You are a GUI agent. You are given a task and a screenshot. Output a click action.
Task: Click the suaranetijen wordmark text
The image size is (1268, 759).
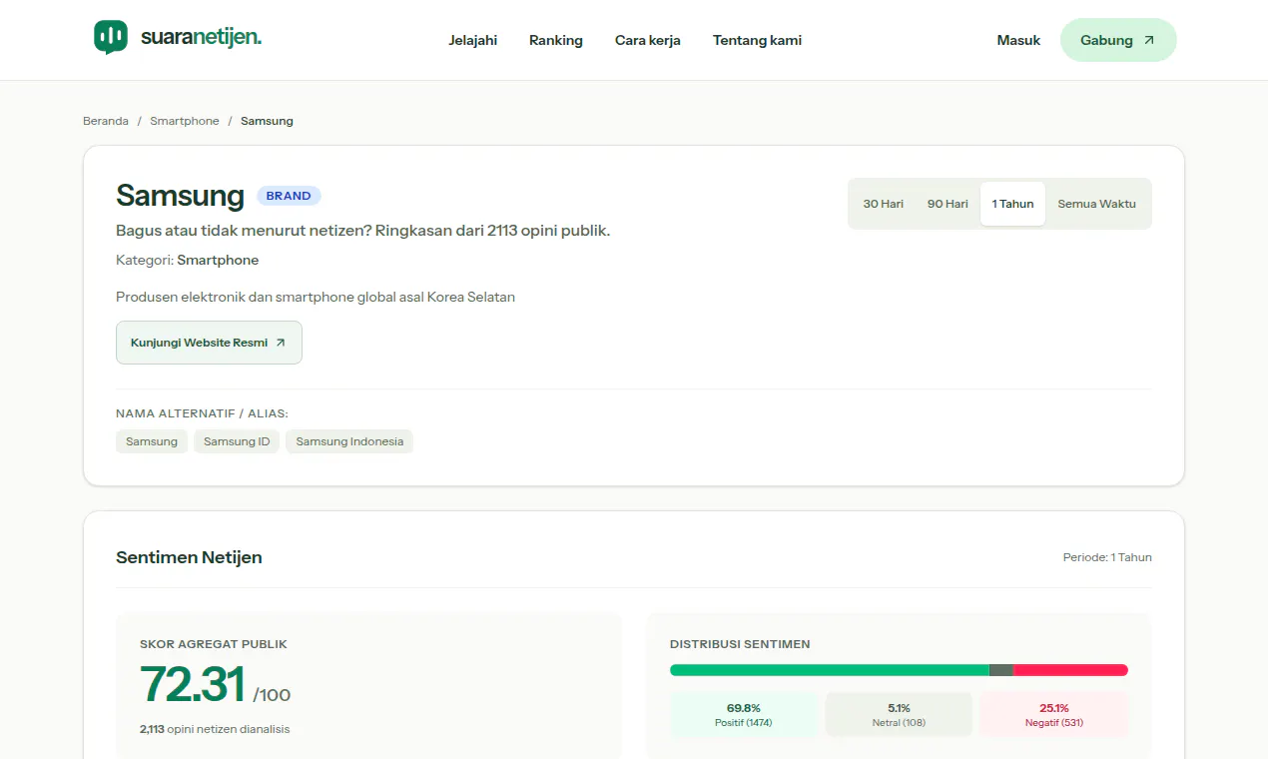[201, 38]
